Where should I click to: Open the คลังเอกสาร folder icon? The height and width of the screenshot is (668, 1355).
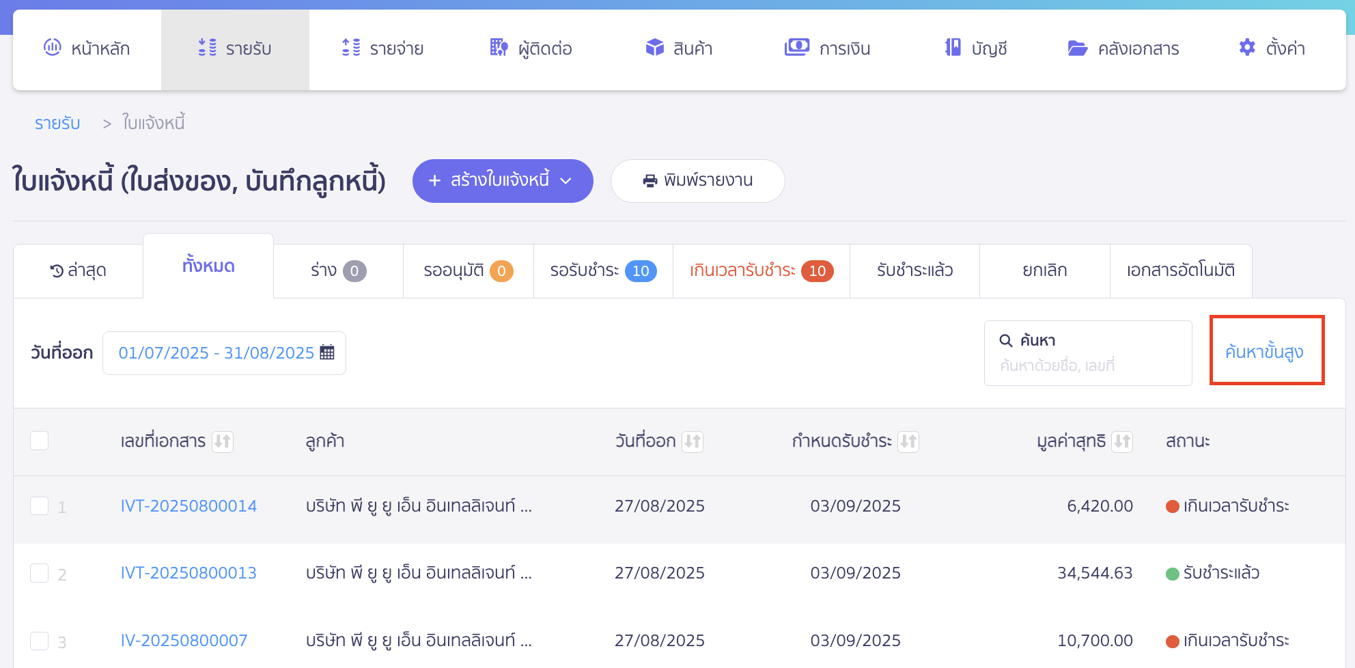(1078, 48)
